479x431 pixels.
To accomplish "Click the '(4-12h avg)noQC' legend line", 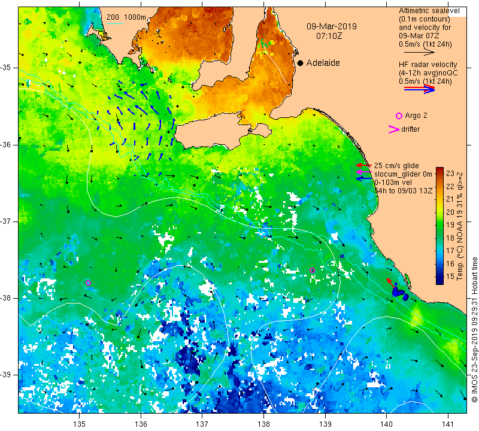I will coord(428,73).
